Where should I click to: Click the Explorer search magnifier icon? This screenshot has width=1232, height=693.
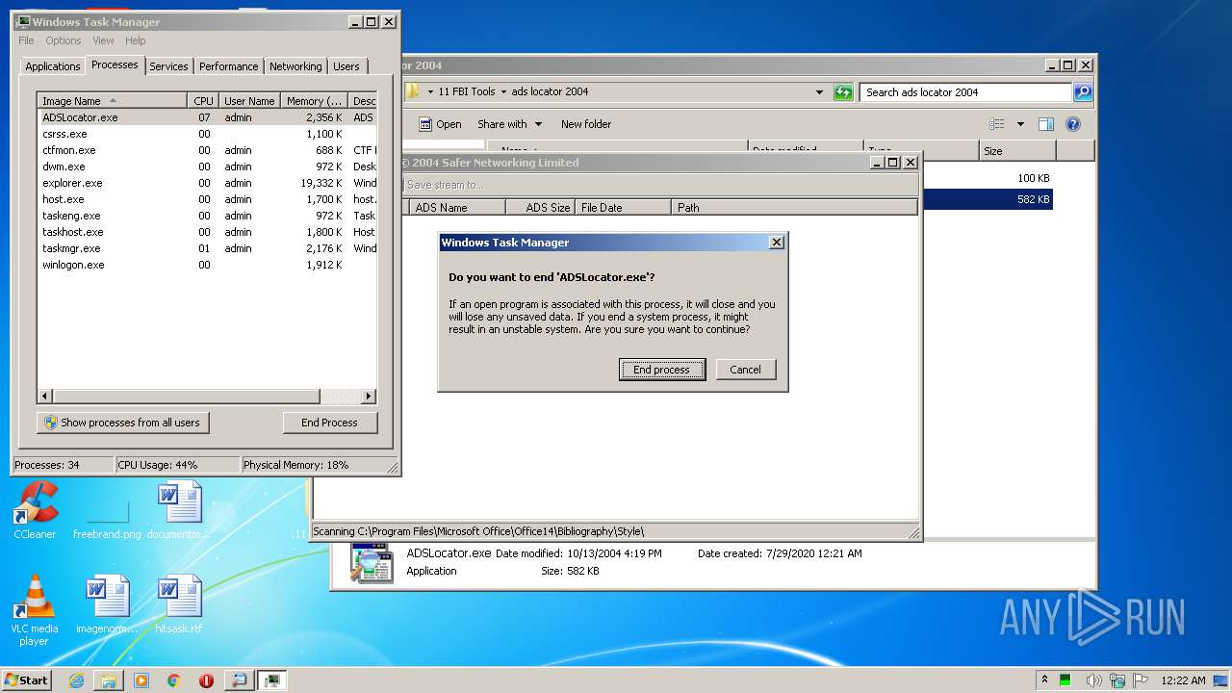1083,92
